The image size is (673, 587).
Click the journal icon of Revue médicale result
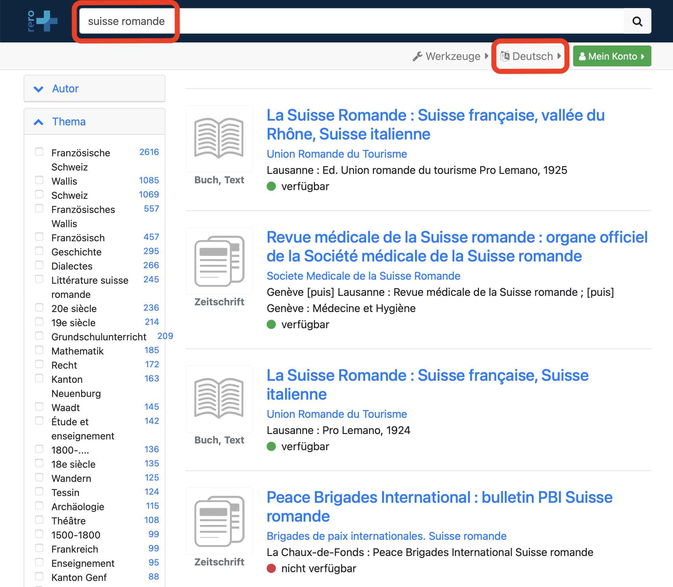(x=219, y=261)
